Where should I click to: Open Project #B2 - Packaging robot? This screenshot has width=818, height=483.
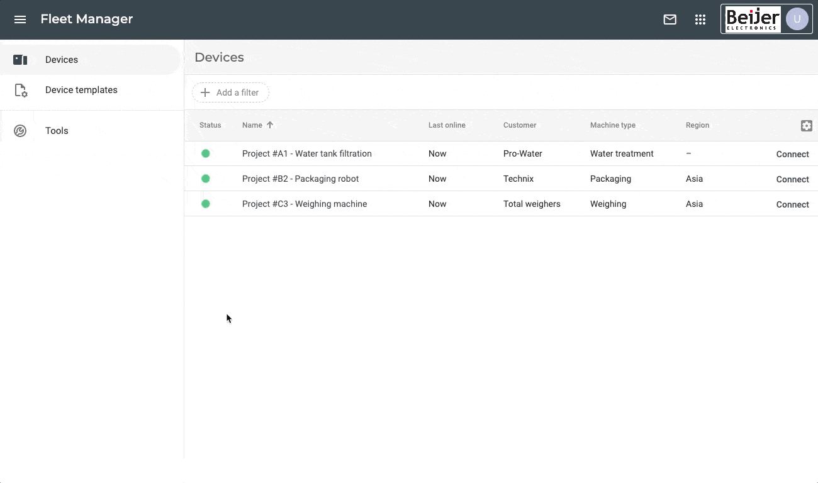pyautogui.click(x=300, y=179)
